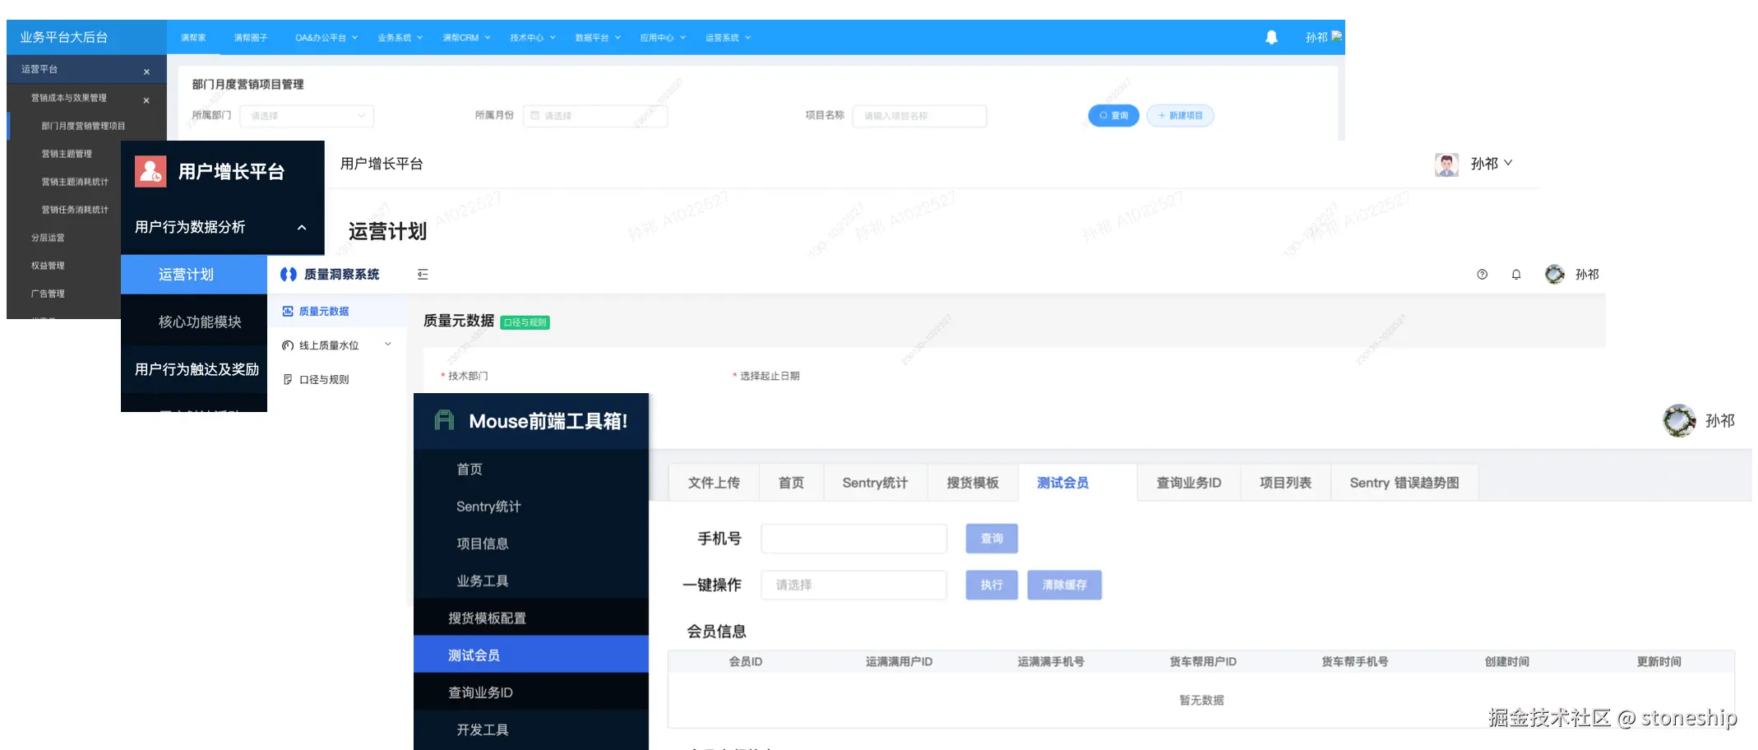Select 运营计划 in 用户增长平台 sidebar
Viewport: 1758px width, 750px height.
(x=194, y=275)
